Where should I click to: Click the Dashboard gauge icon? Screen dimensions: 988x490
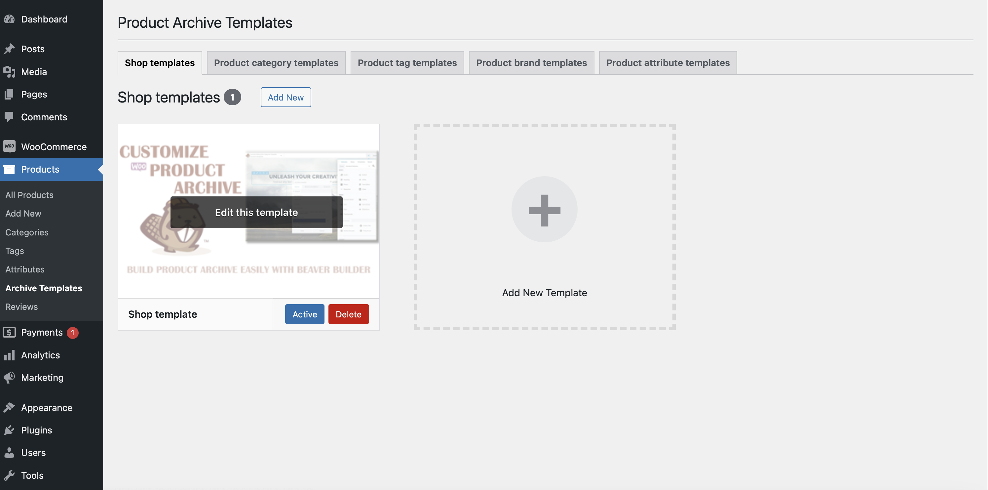point(9,19)
